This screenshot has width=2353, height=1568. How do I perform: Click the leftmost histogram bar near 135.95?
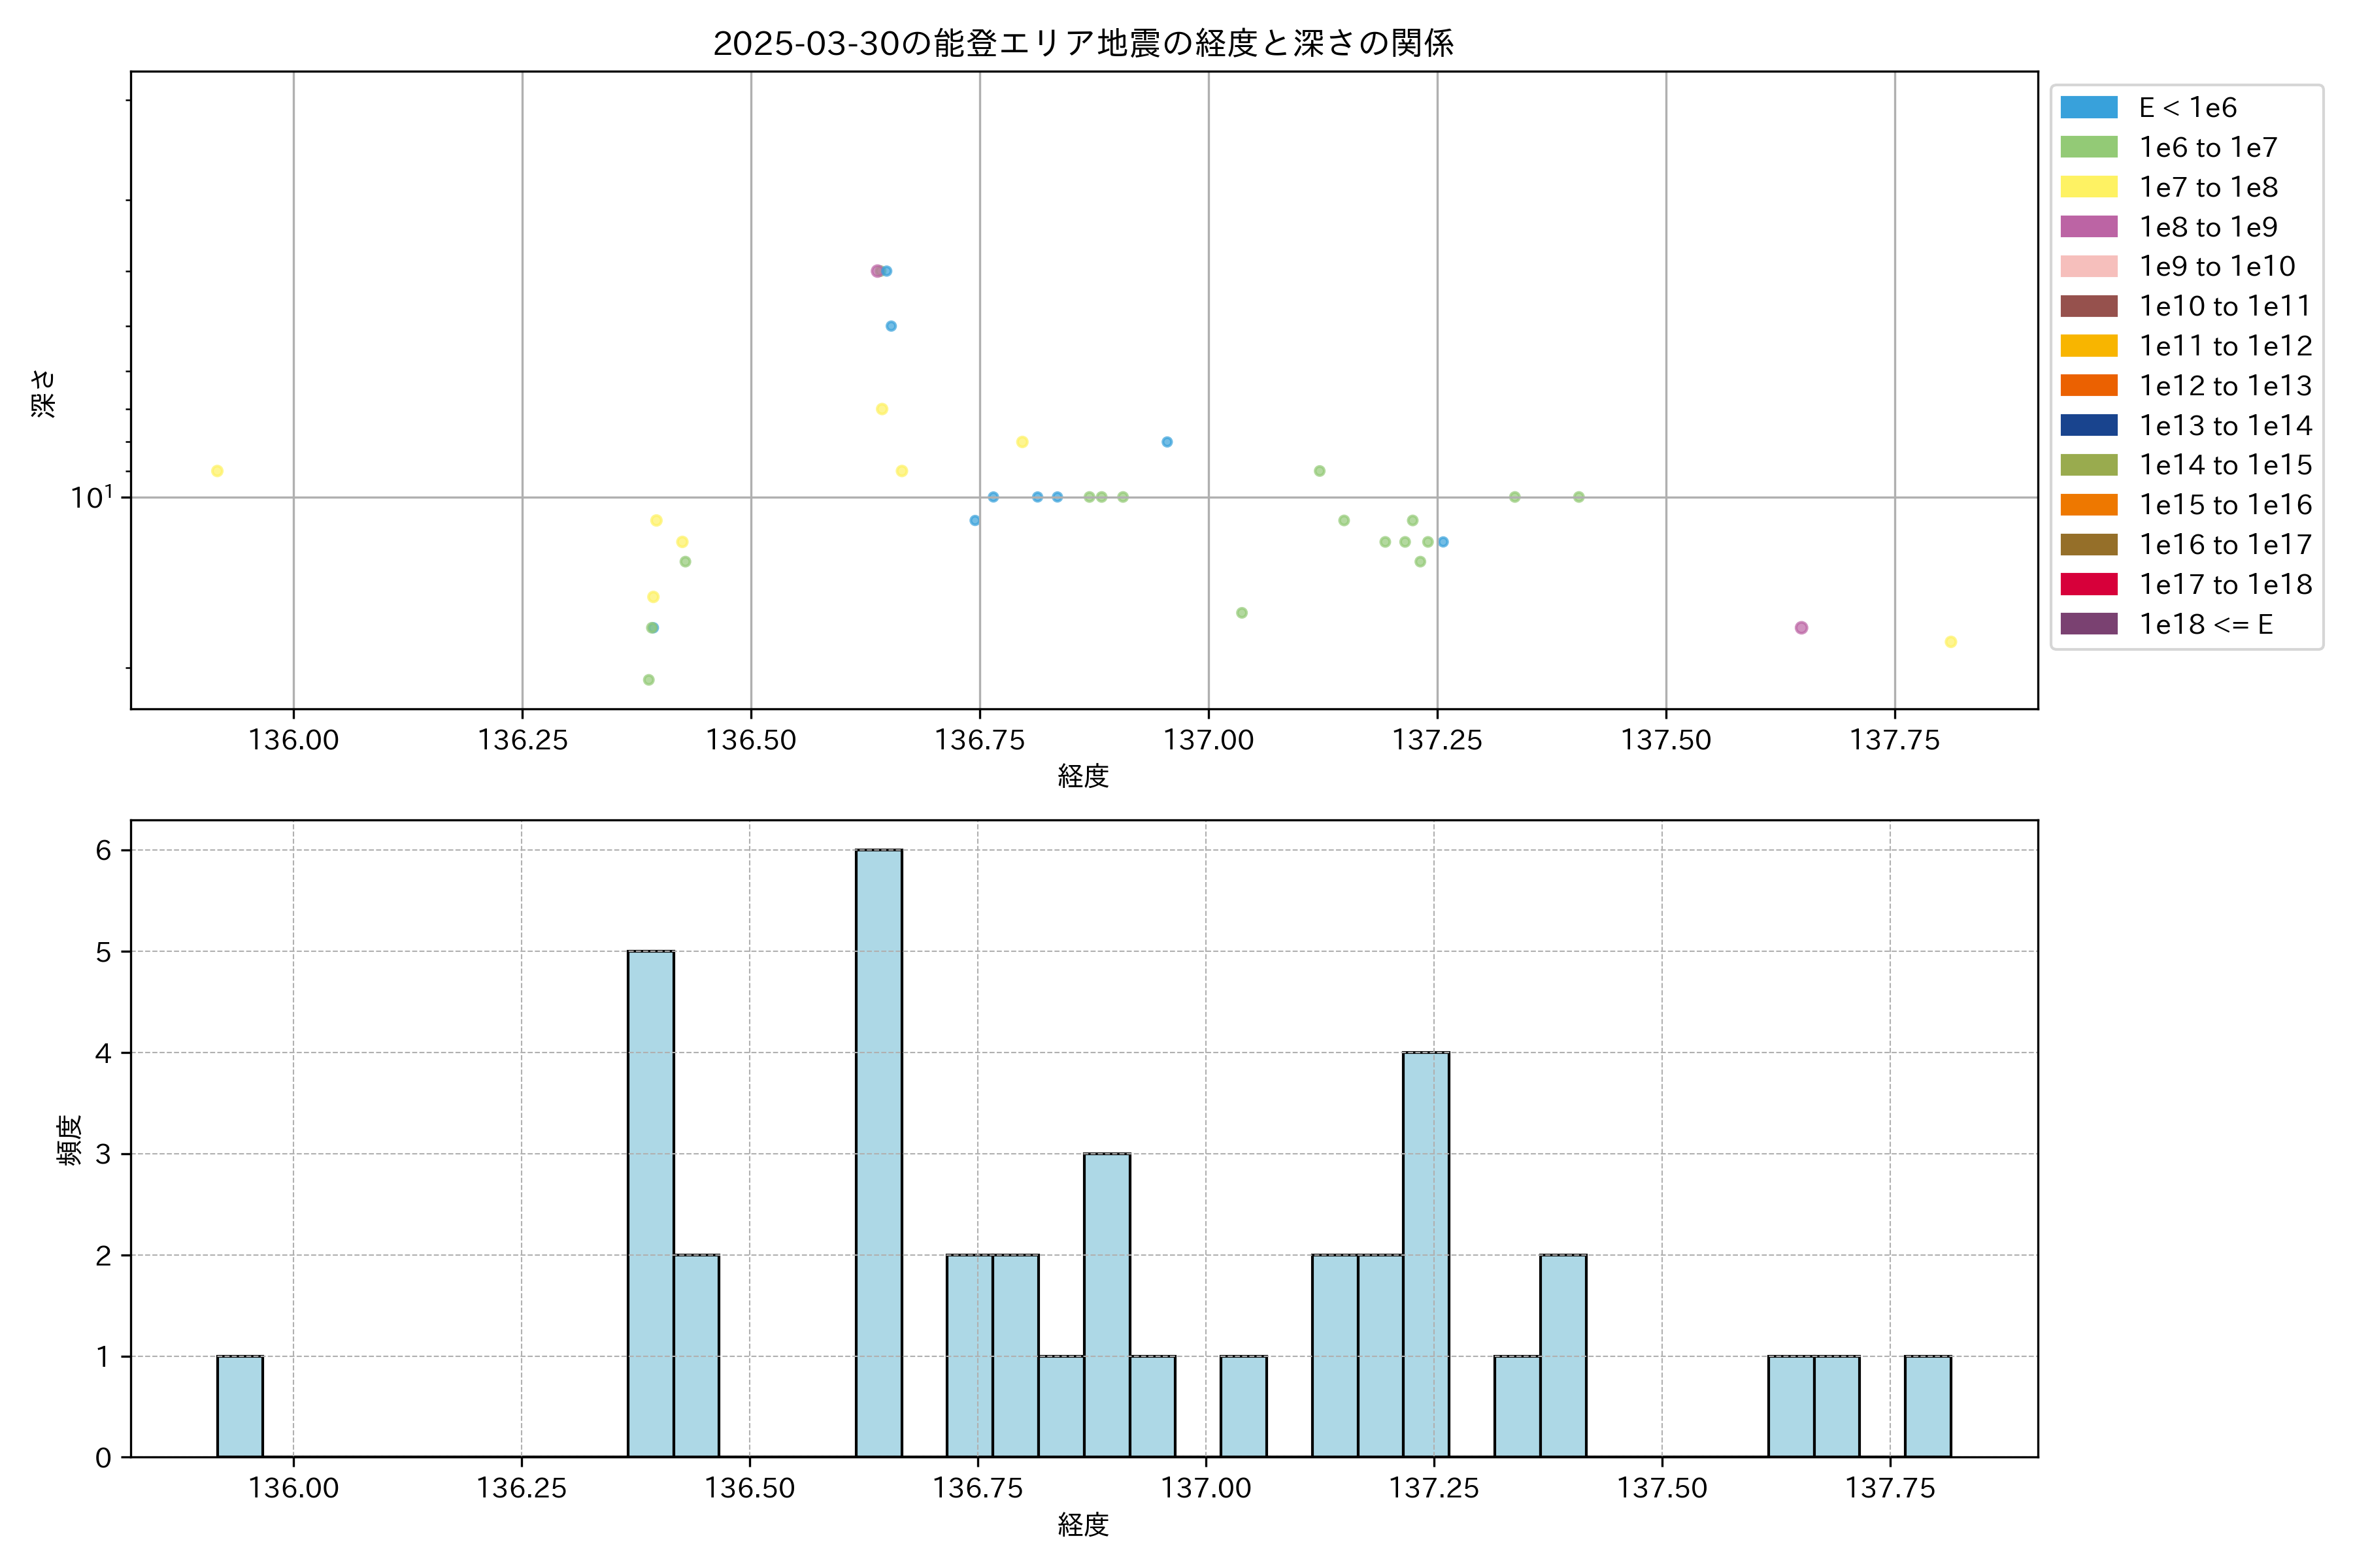click(x=240, y=1406)
